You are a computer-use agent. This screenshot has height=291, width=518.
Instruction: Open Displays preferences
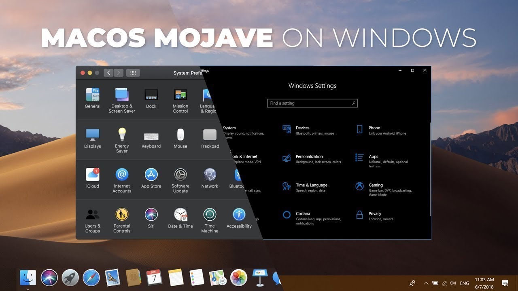coord(93,138)
